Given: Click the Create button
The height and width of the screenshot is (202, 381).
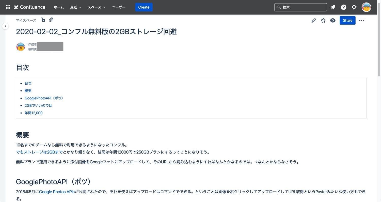Looking at the screenshot, I should pyautogui.click(x=144, y=7).
